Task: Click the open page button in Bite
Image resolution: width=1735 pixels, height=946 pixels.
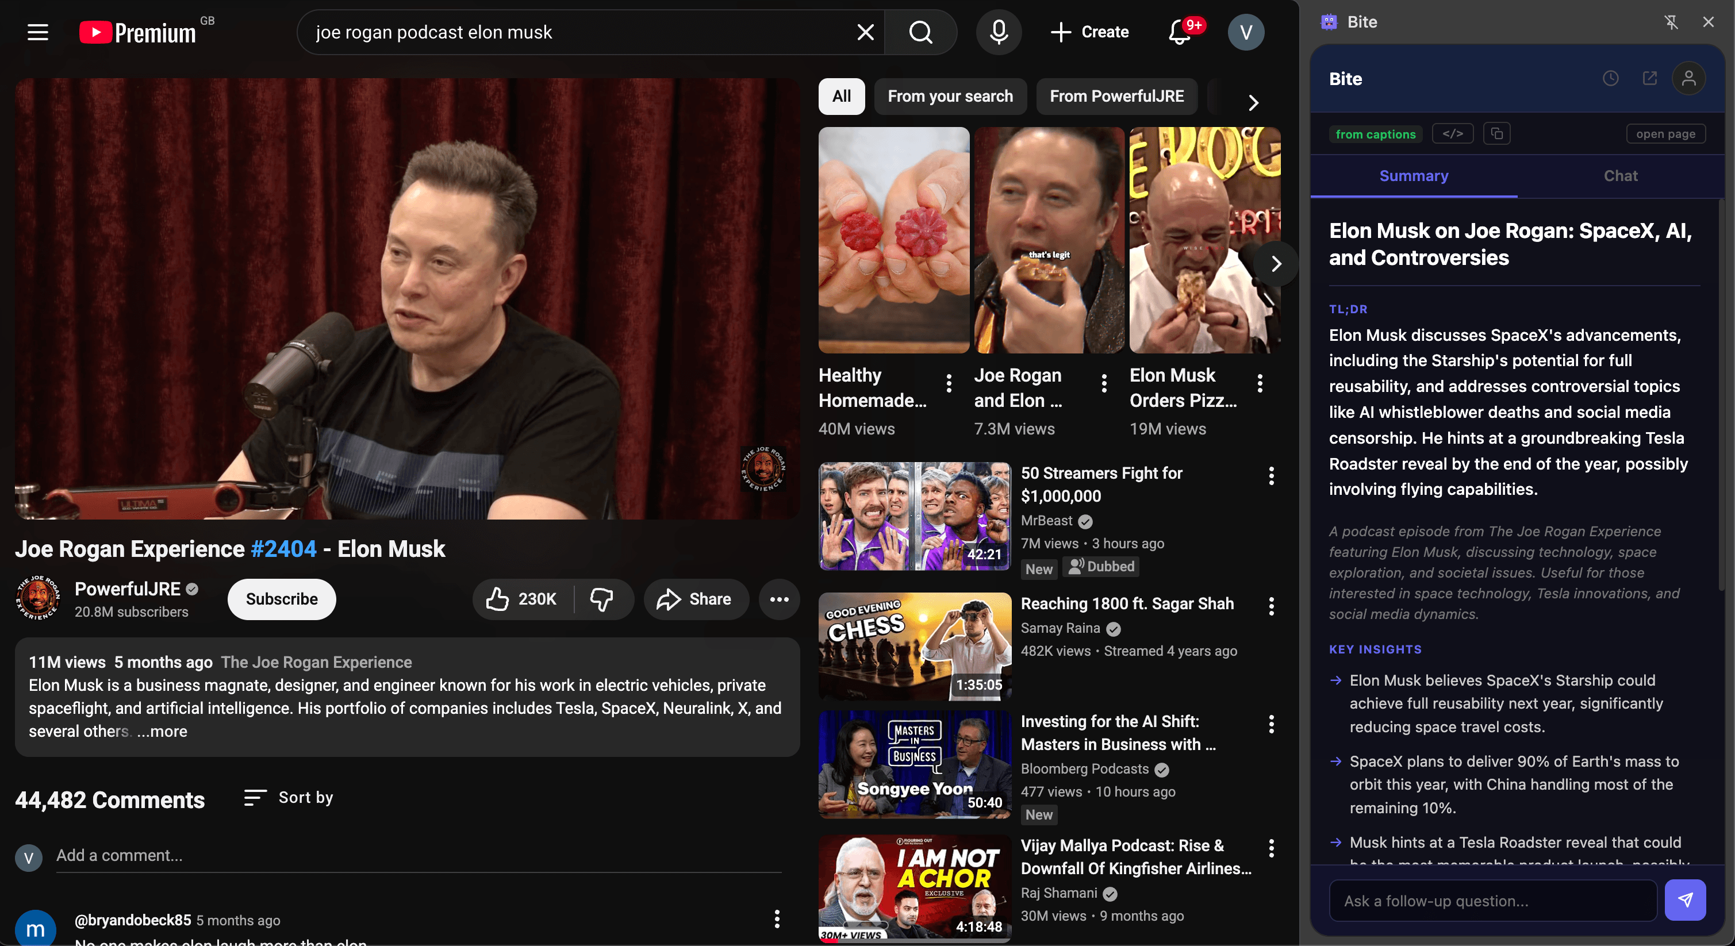Action: (1665, 133)
